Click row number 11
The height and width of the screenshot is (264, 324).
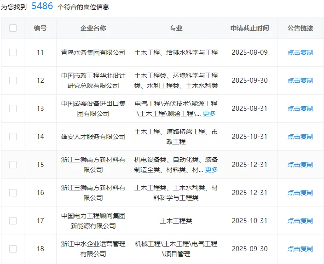40,52
